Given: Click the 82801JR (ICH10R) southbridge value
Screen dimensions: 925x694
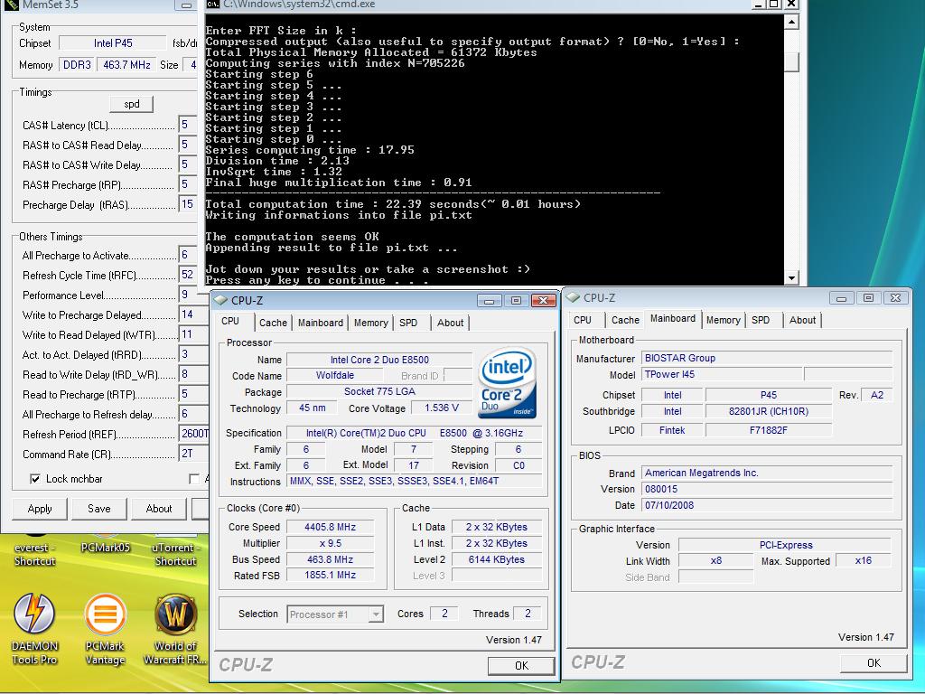Looking at the screenshot, I should pyautogui.click(x=768, y=411).
